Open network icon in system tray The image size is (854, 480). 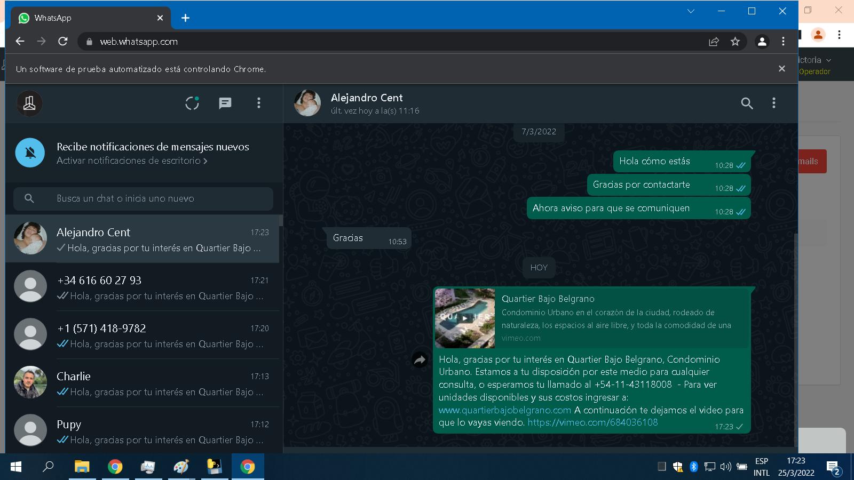(709, 467)
